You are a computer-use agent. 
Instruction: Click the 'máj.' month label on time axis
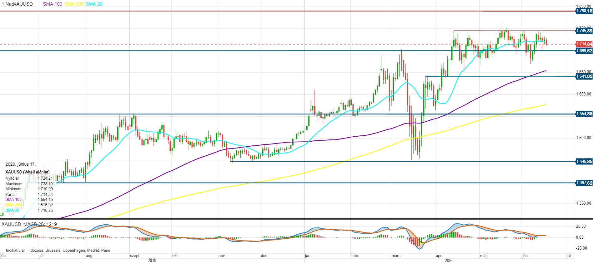484,256
